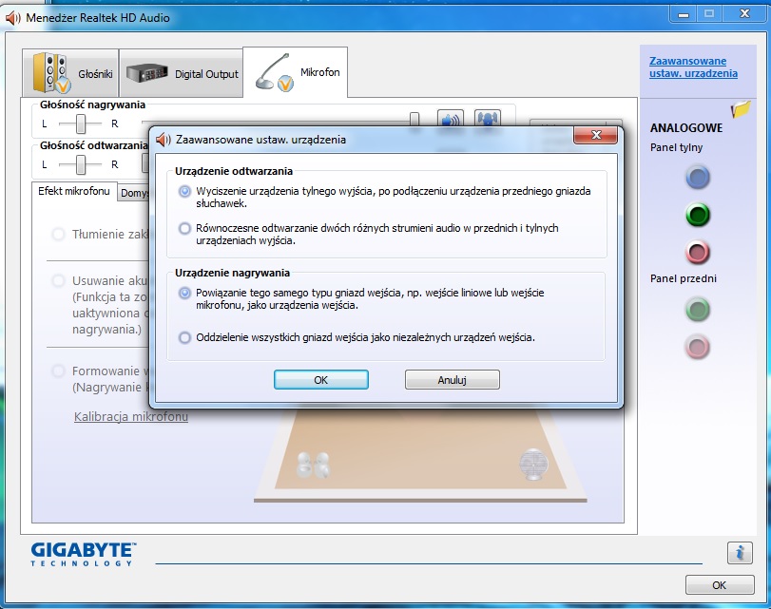
Task: Click the recording volume slider thumb behind the dialog
Action: click(x=414, y=119)
